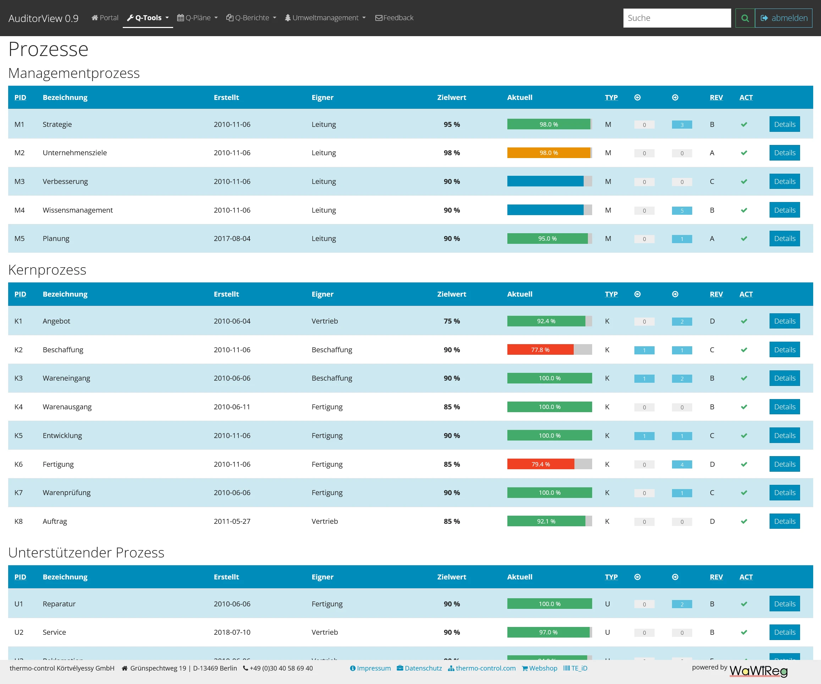Click the green ACT checkmark for Angebot
Image resolution: width=821 pixels, height=684 pixels.
pyautogui.click(x=744, y=321)
